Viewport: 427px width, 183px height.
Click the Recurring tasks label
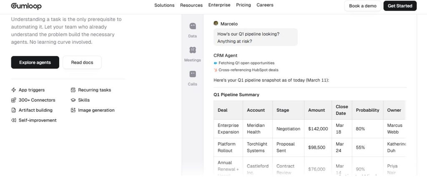tap(95, 90)
